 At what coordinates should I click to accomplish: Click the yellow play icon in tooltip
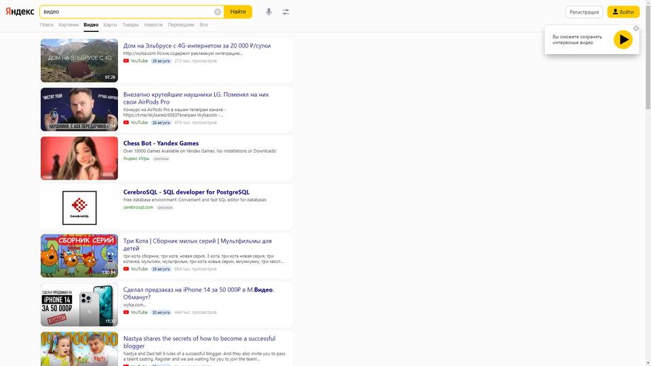click(x=623, y=40)
